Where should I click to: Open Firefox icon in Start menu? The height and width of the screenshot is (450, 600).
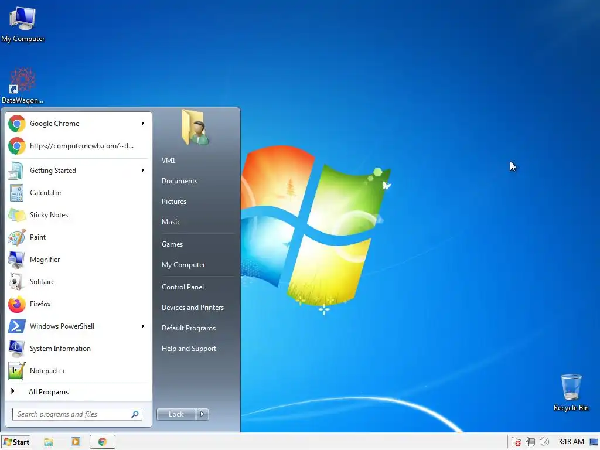tap(17, 304)
